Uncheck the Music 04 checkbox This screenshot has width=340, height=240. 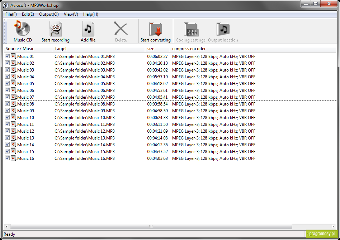coord(8,77)
